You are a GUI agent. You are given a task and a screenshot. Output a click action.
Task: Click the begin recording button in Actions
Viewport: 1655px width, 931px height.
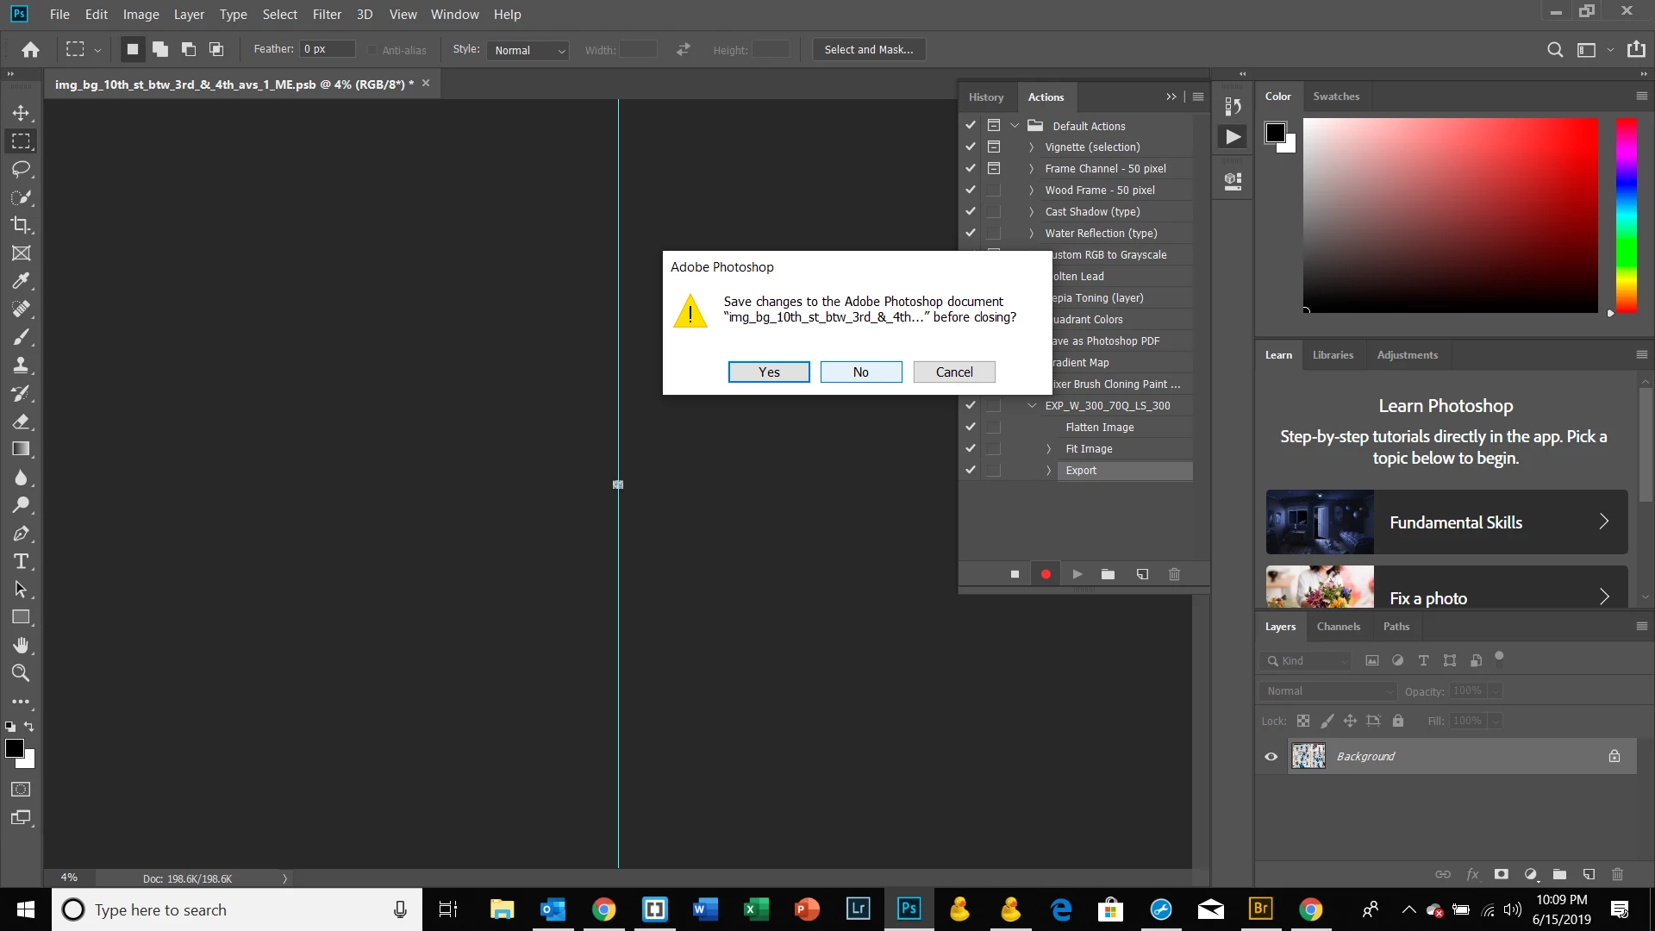click(1046, 574)
